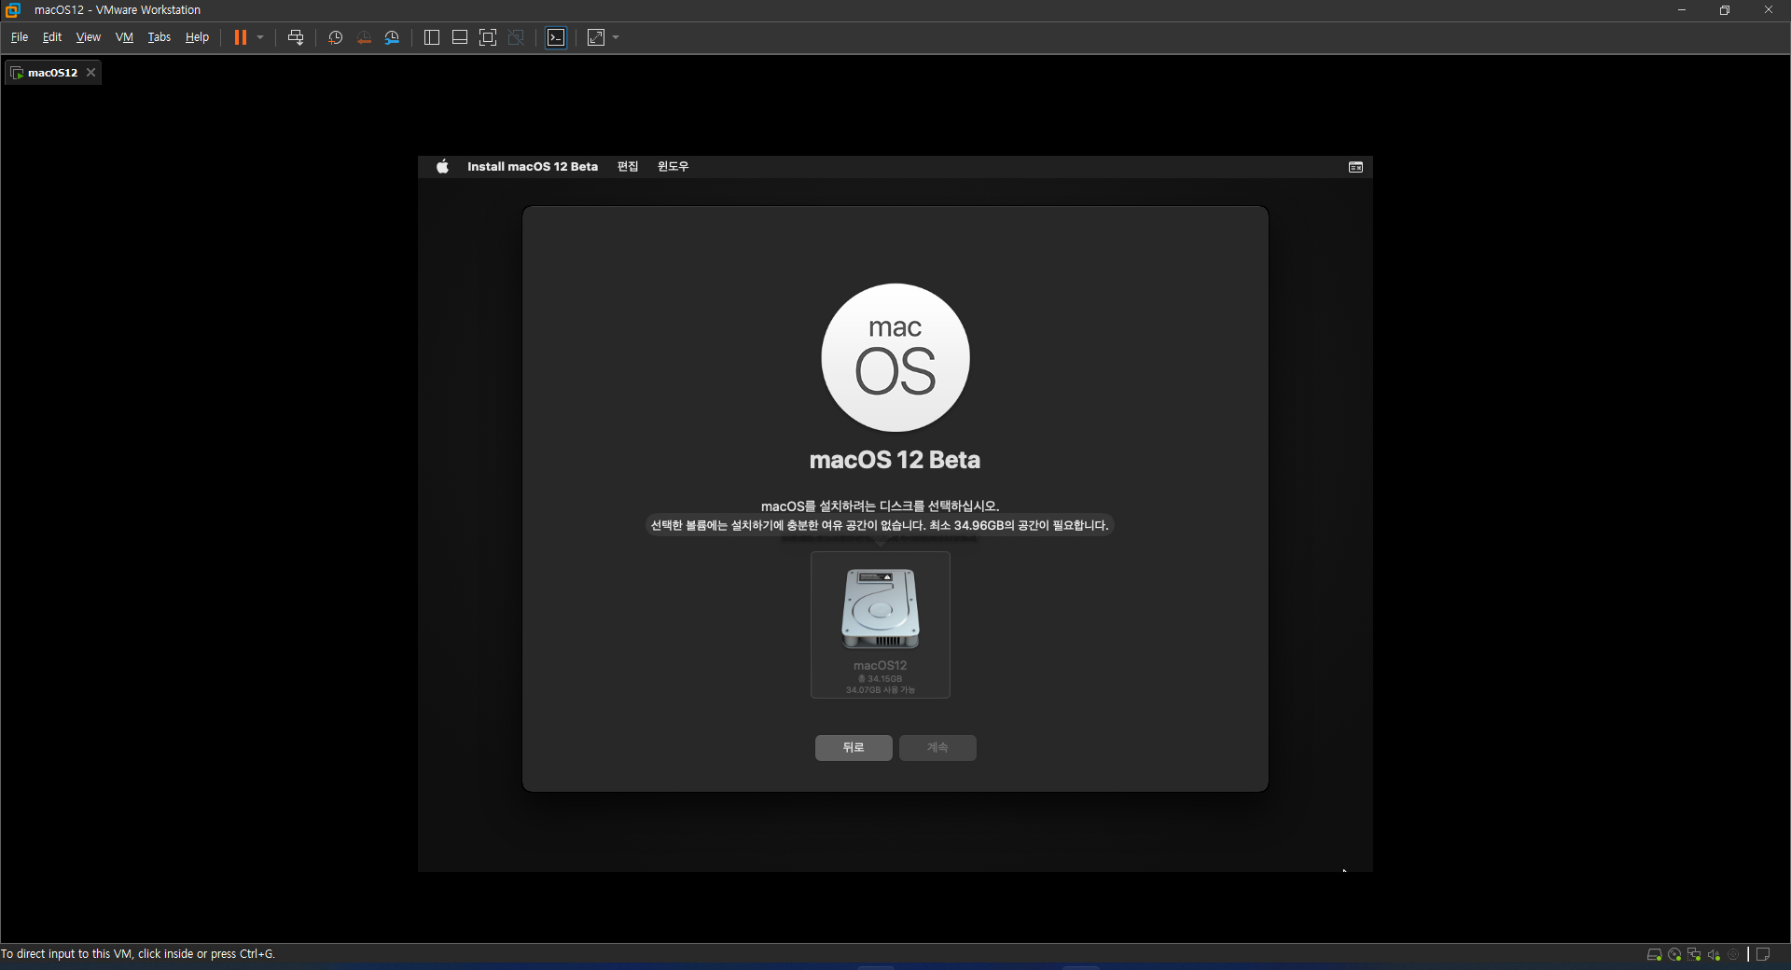Viewport: 1791px width, 970px height.
Task: Click the Unity mode icon
Action: 516,37
